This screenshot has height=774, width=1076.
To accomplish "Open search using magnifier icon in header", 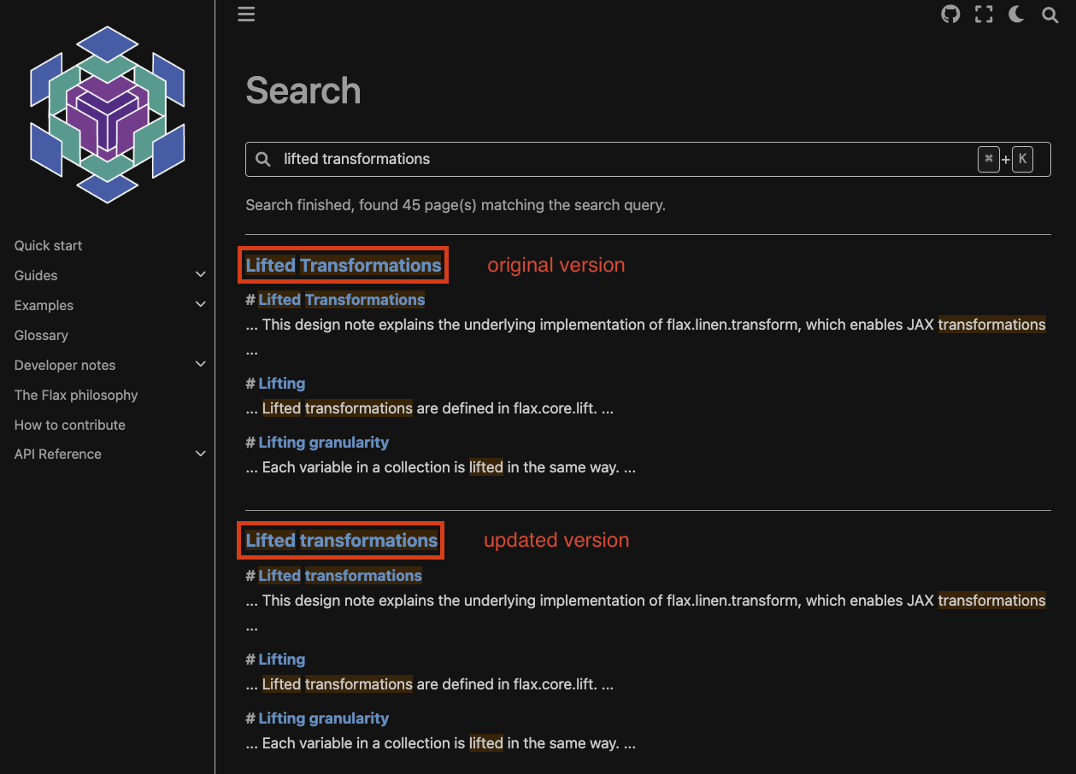I will [x=1050, y=15].
